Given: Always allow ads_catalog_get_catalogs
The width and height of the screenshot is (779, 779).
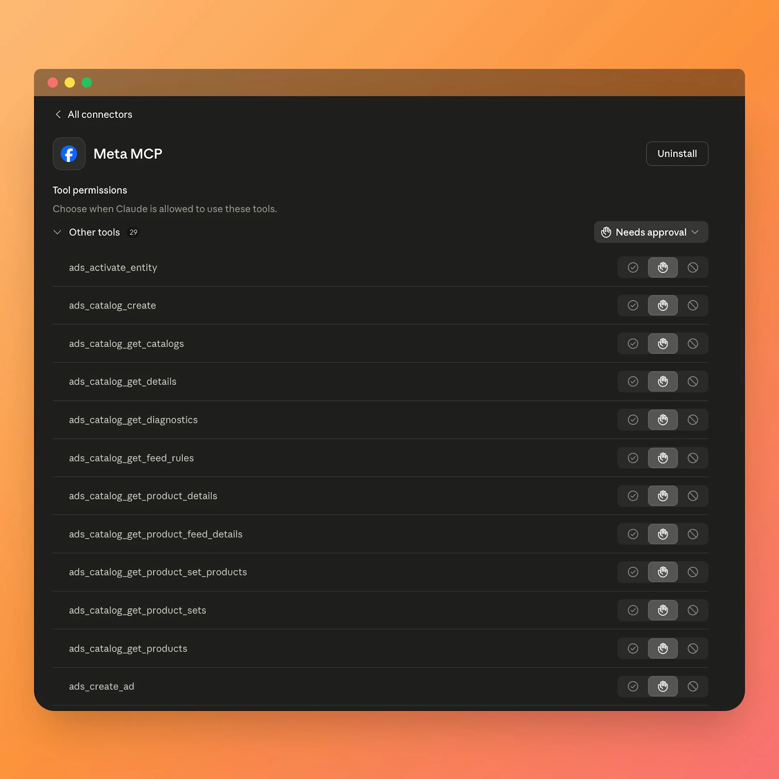Looking at the screenshot, I should click(633, 344).
